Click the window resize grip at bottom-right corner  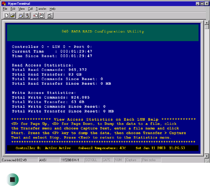tap(207, 160)
